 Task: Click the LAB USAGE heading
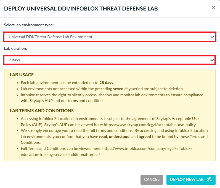tap(22, 75)
